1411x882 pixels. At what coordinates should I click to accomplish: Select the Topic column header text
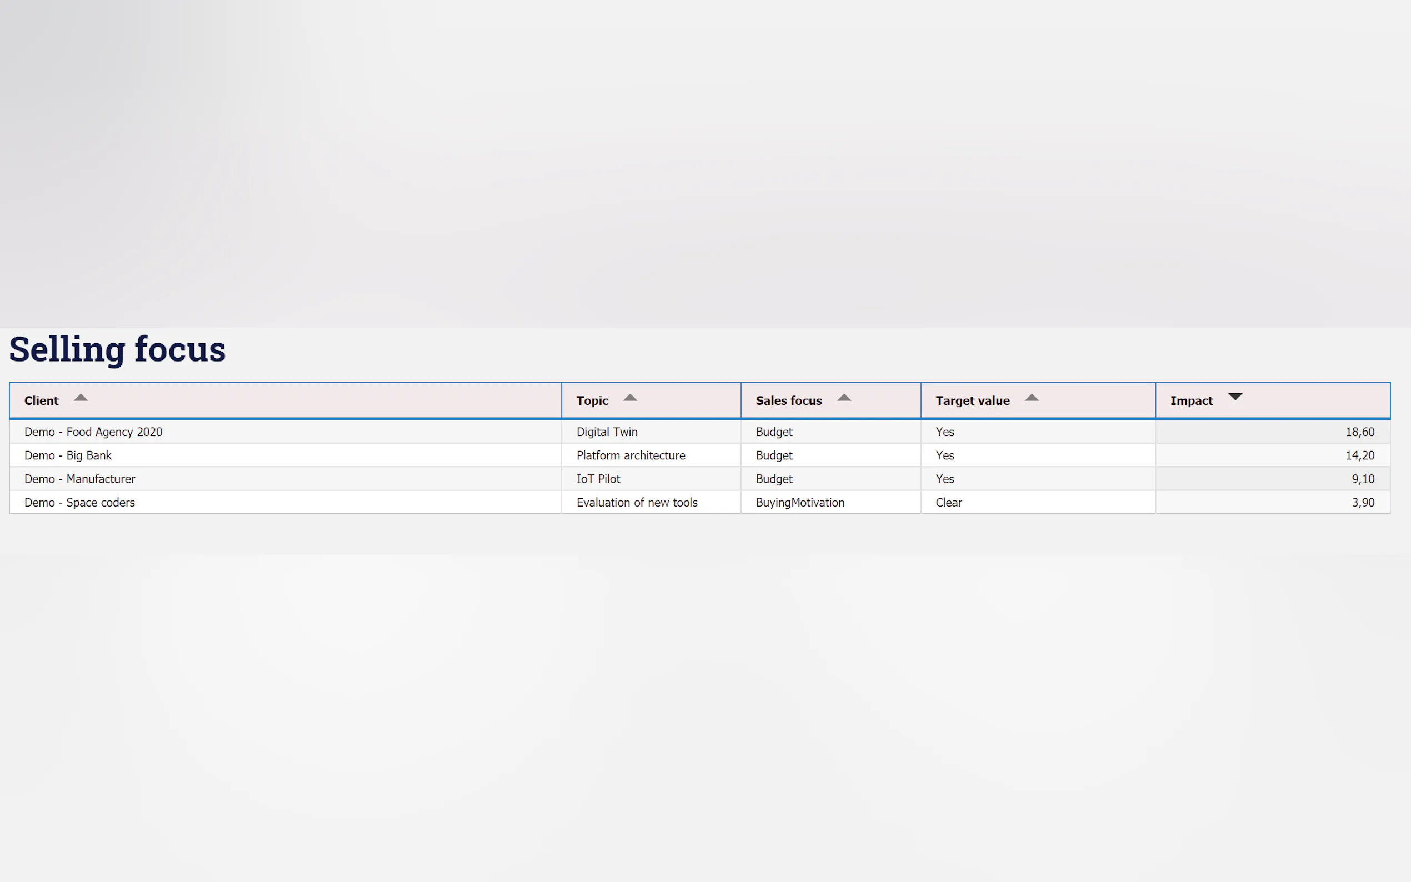(592, 401)
